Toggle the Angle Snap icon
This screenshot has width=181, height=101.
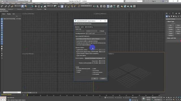click(69, 6)
